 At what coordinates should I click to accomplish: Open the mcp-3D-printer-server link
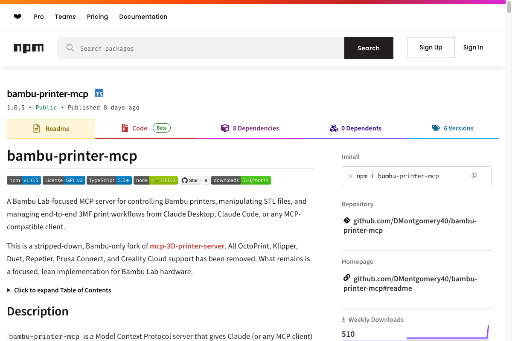click(x=187, y=246)
